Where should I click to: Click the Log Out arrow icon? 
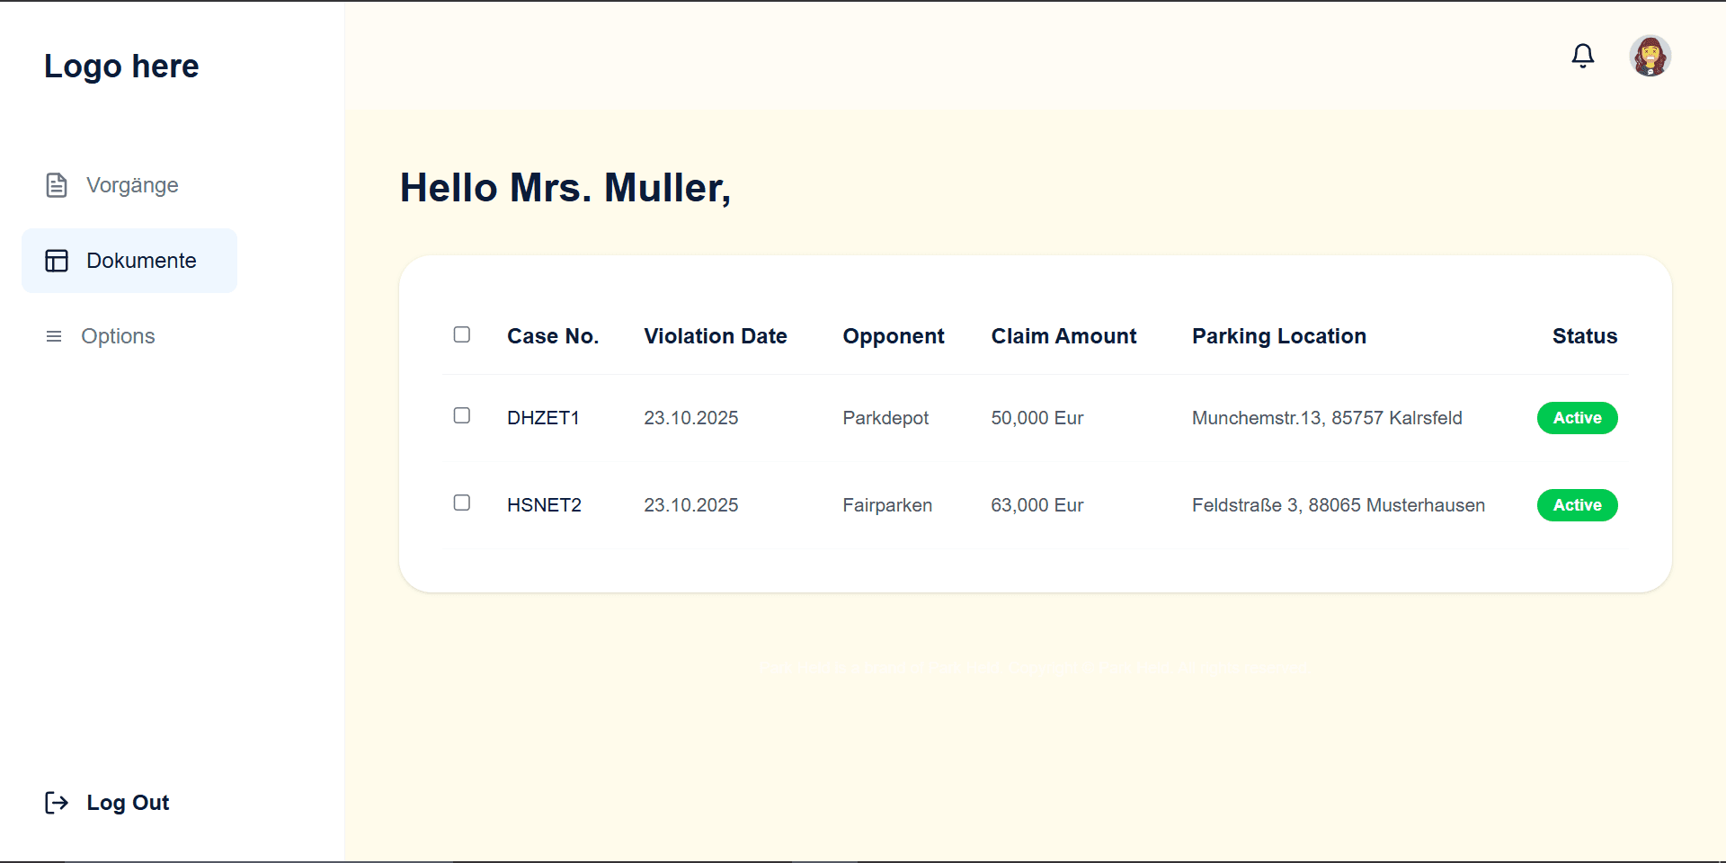[x=57, y=803]
